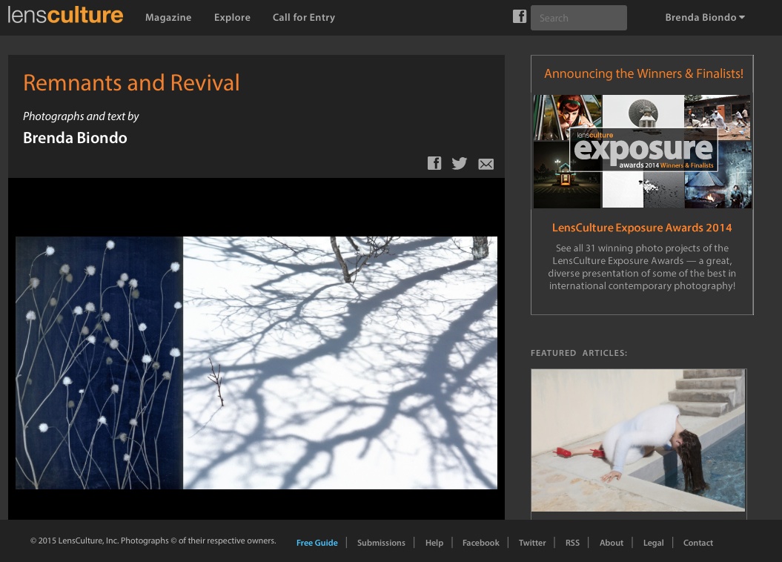This screenshot has height=562, width=782.
Task: Open the Twitter footer link
Action: (x=532, y=543)
